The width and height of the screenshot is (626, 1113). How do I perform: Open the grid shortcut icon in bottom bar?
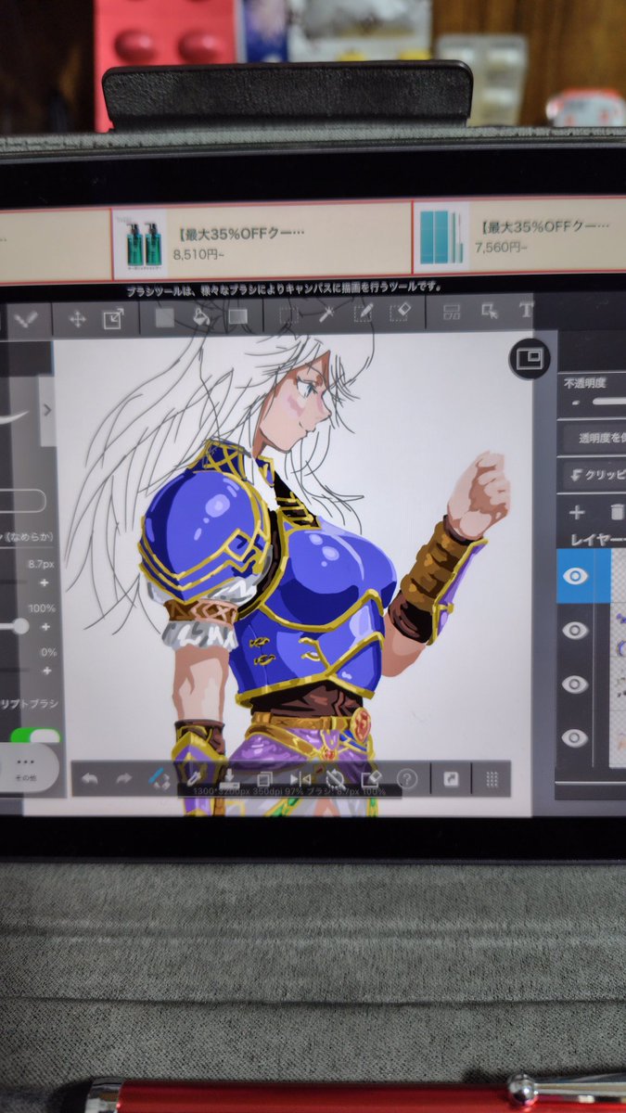492,779
